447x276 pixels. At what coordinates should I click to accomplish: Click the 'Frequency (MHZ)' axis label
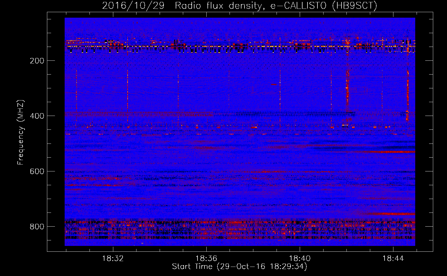21,132
